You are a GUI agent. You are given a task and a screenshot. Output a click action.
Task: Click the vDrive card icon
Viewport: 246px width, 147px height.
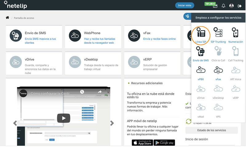pos(16,62)
